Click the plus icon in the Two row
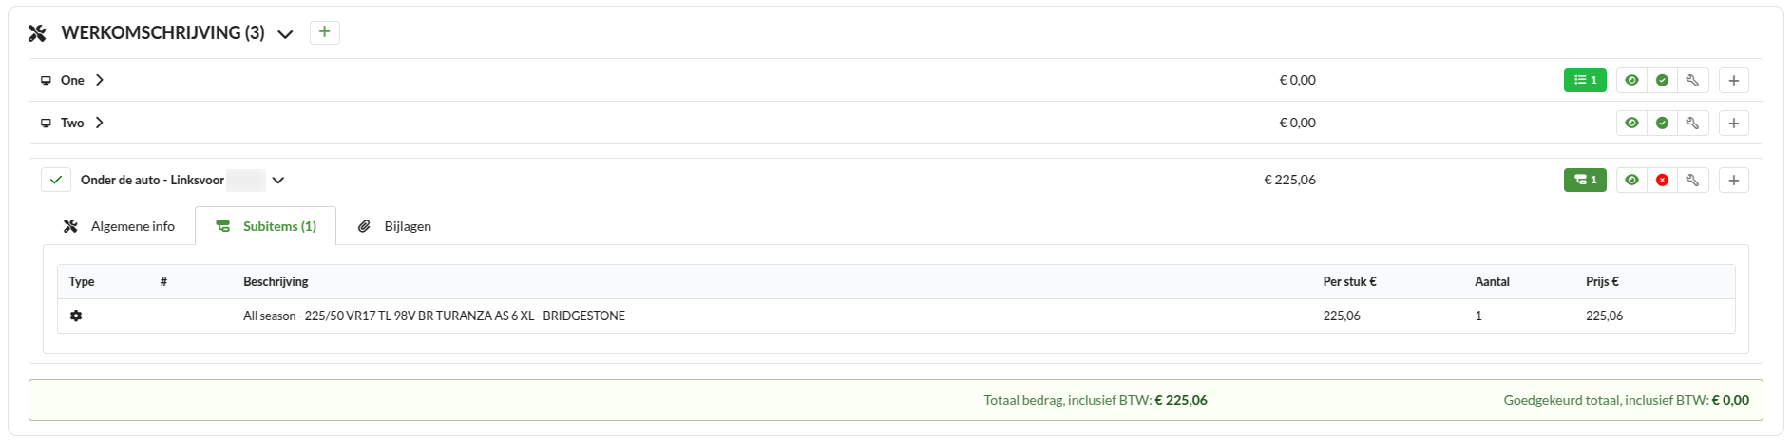1792x440 pixels. (1734, 124)
